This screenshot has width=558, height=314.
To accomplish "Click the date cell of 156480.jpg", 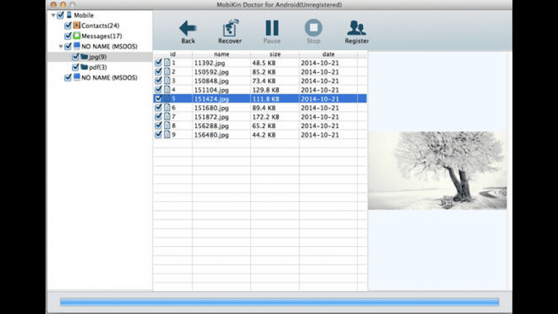I will (x=320, y=135).
